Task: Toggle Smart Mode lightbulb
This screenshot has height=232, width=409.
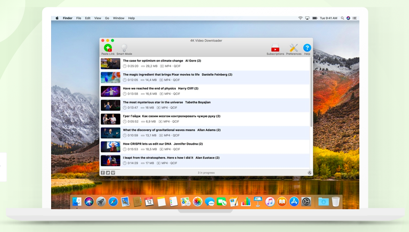Action: pyautogui.click(x=124, y=50)
